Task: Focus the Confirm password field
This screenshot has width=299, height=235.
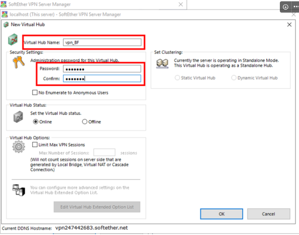Action: (x=102, y=79)
